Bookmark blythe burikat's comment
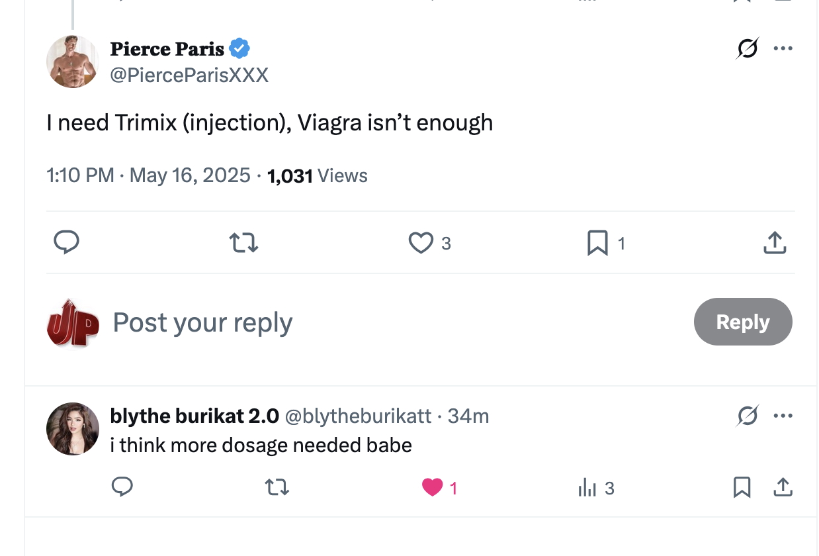The image size is (819, 556). pyautogui.click(x=742, y=488)
